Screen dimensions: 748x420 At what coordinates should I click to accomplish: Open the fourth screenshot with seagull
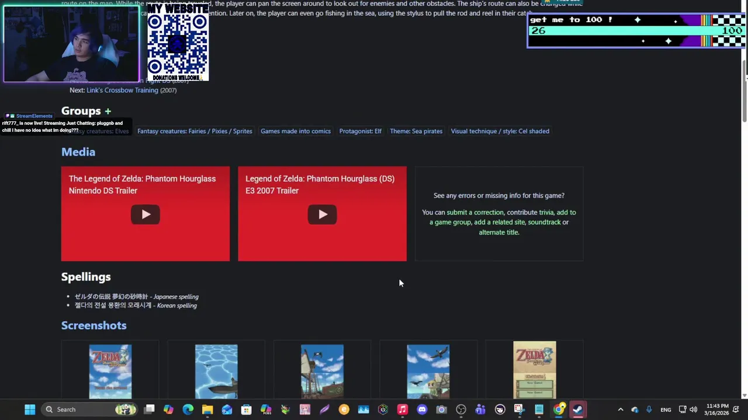(x=428, y=372)
